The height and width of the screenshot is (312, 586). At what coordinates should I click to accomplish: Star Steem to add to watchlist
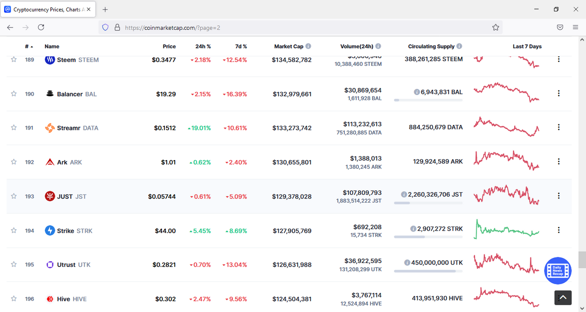tap(14, 59)
